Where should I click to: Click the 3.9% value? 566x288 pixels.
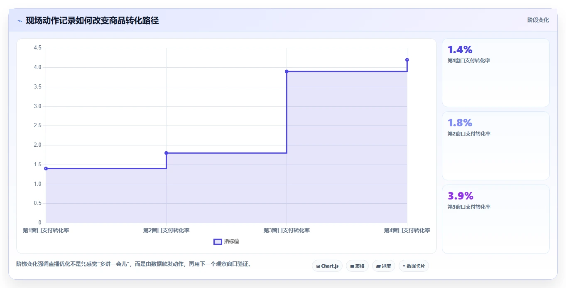(x=460, y=196)
